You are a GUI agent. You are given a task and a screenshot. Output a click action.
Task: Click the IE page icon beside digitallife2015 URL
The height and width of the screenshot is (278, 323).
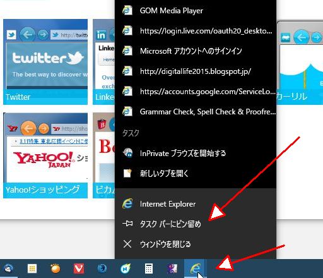point(127,71)
